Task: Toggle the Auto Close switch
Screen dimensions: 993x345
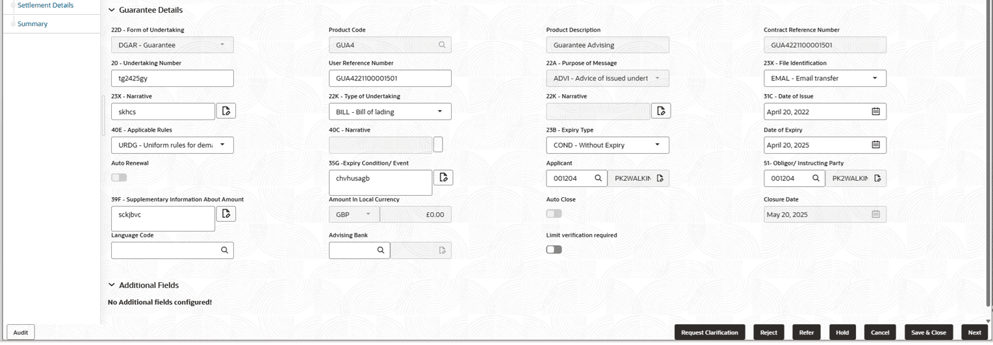Action: (x=554, y=213)
